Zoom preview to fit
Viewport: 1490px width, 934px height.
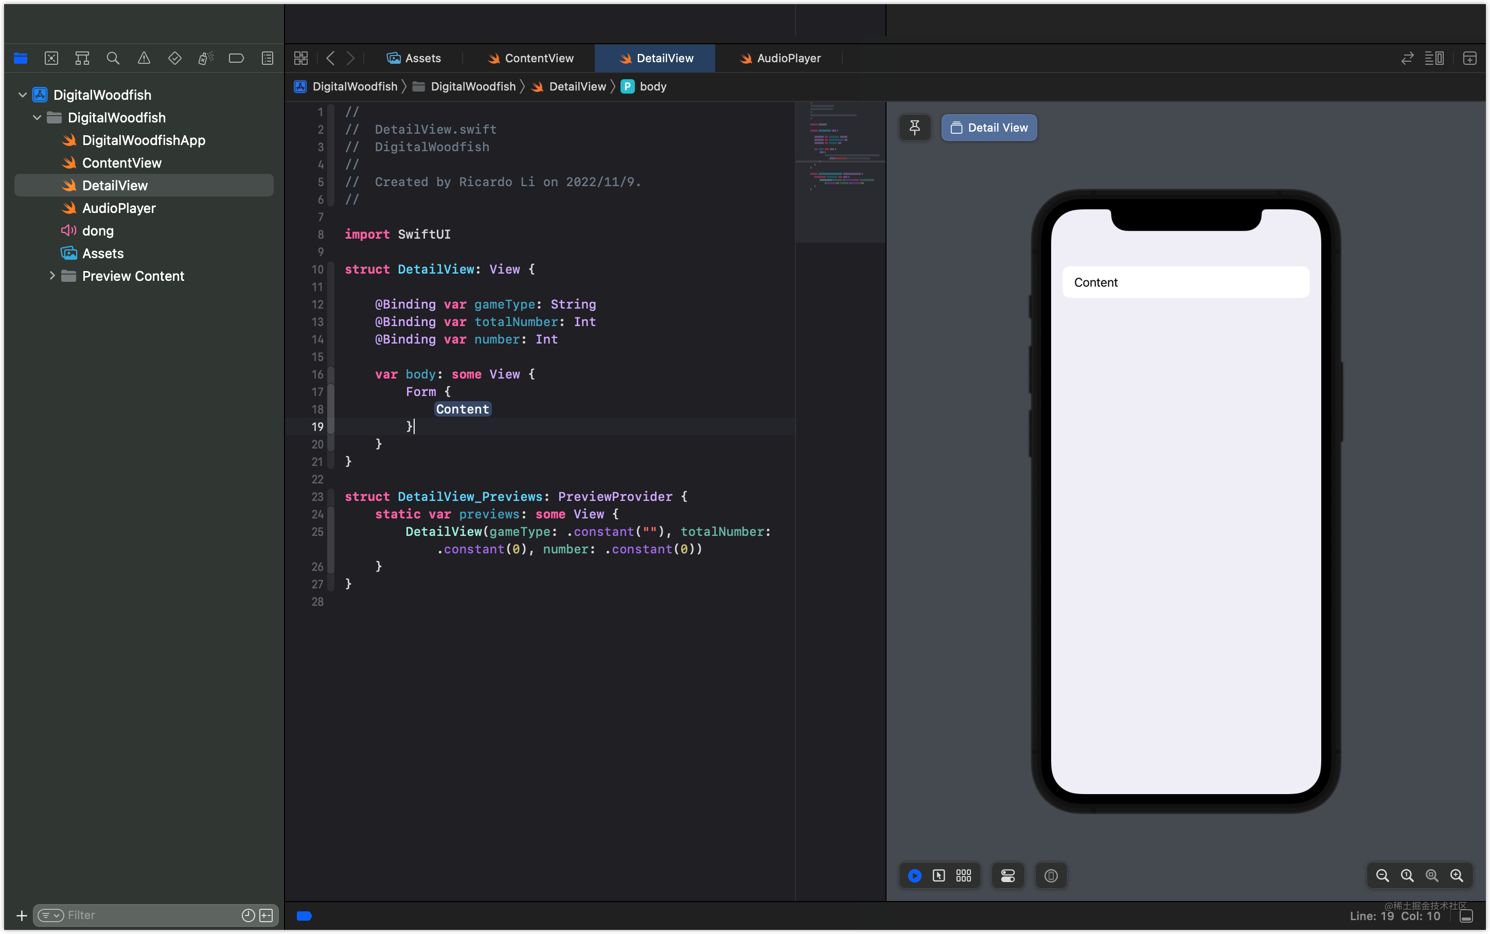[1432, 875]
